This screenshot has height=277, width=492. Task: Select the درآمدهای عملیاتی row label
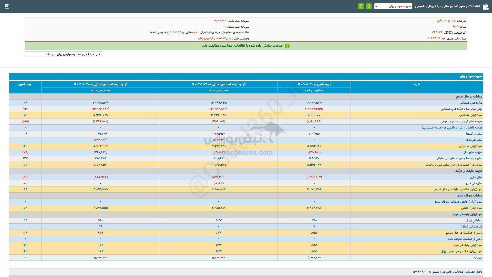471,103
